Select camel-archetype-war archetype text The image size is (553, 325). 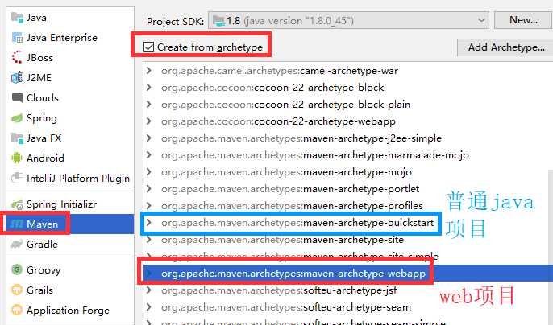pyautogui.click(x=280, y=71)
